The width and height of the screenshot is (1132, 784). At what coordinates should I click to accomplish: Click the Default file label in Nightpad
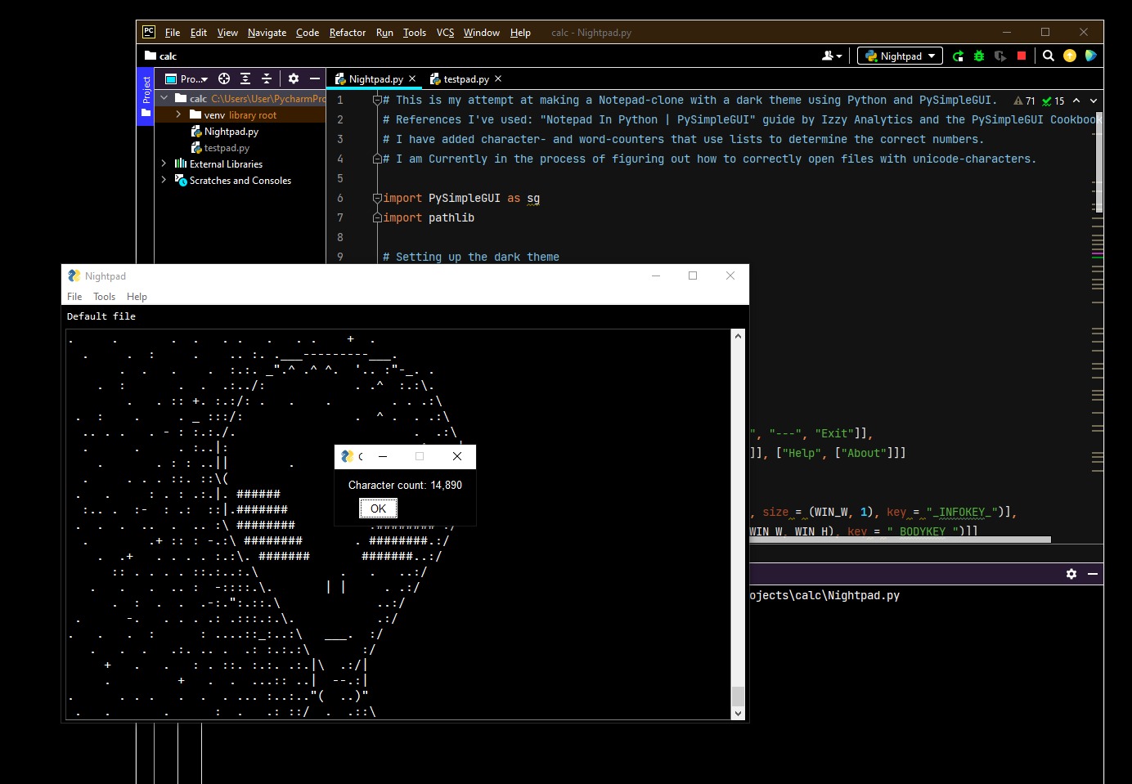pos(101,316)
